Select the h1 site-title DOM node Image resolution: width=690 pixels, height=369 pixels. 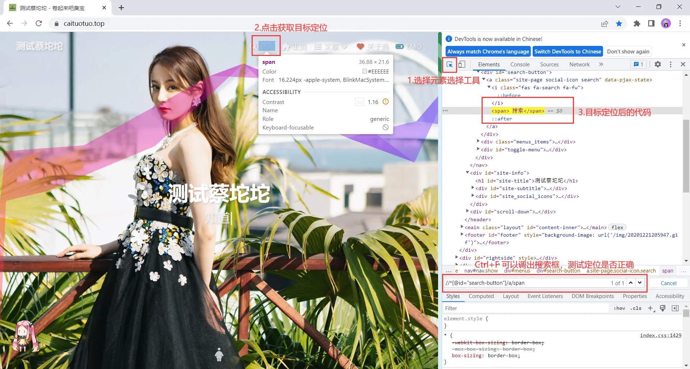(x=526, y=181)
